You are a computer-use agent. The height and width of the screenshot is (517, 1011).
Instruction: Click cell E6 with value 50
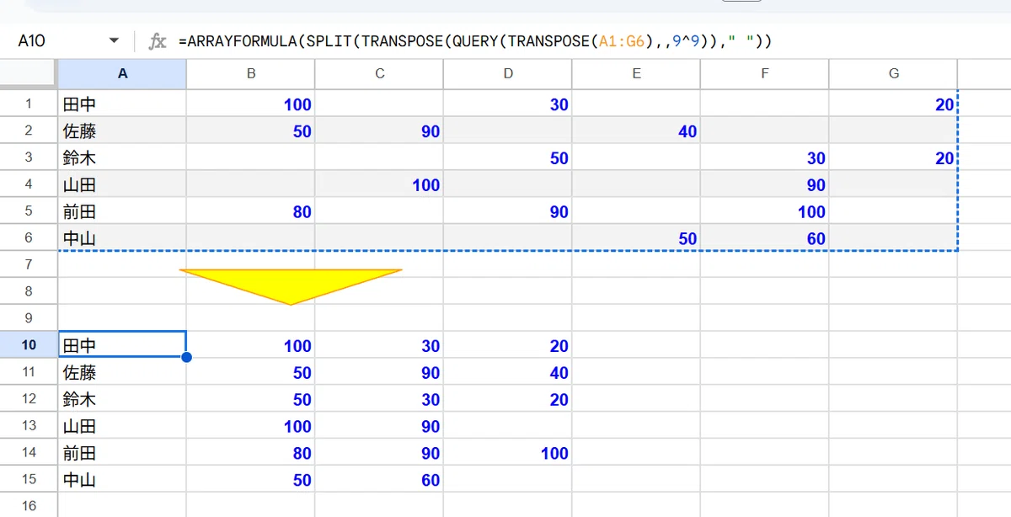[636, 238]
